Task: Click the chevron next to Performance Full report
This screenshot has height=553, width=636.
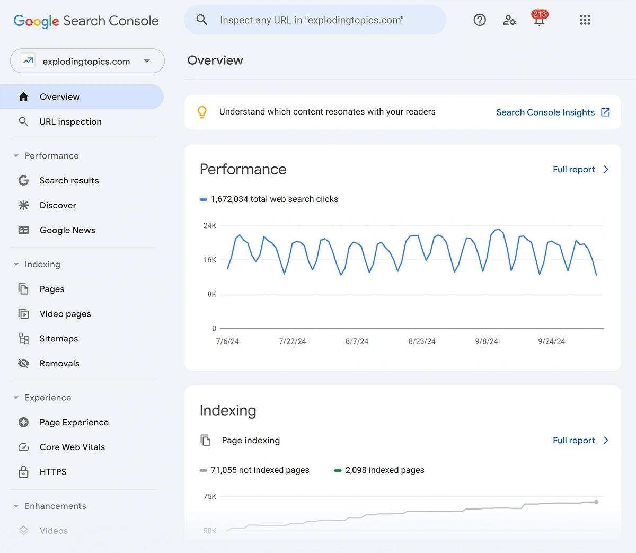Action: tap(606, 169)
